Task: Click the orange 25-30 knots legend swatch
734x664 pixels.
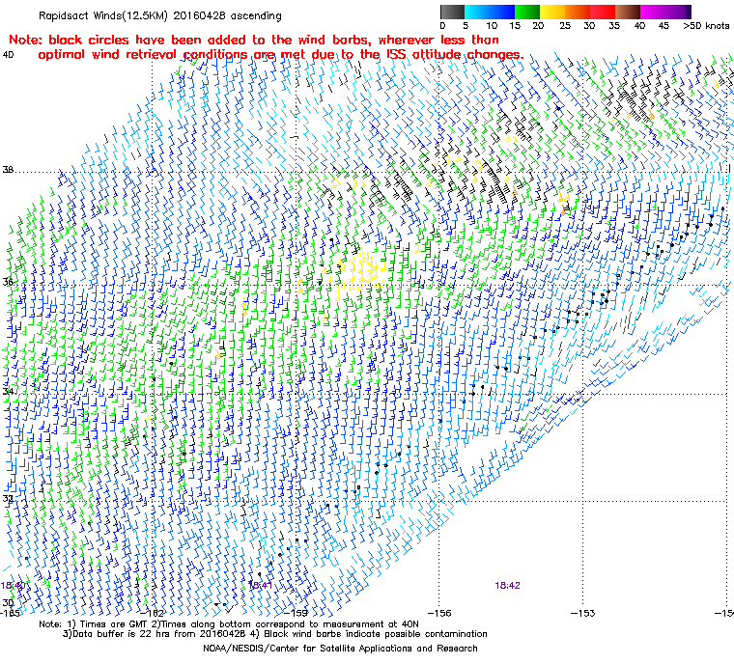Action: tap(578, 12)
